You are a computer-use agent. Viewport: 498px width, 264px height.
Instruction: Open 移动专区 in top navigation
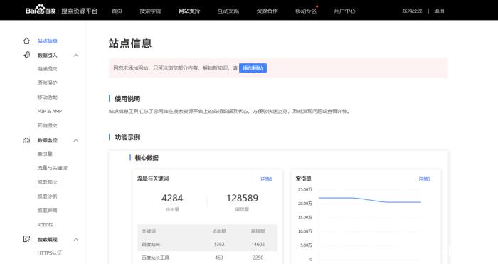coord(306,11)
